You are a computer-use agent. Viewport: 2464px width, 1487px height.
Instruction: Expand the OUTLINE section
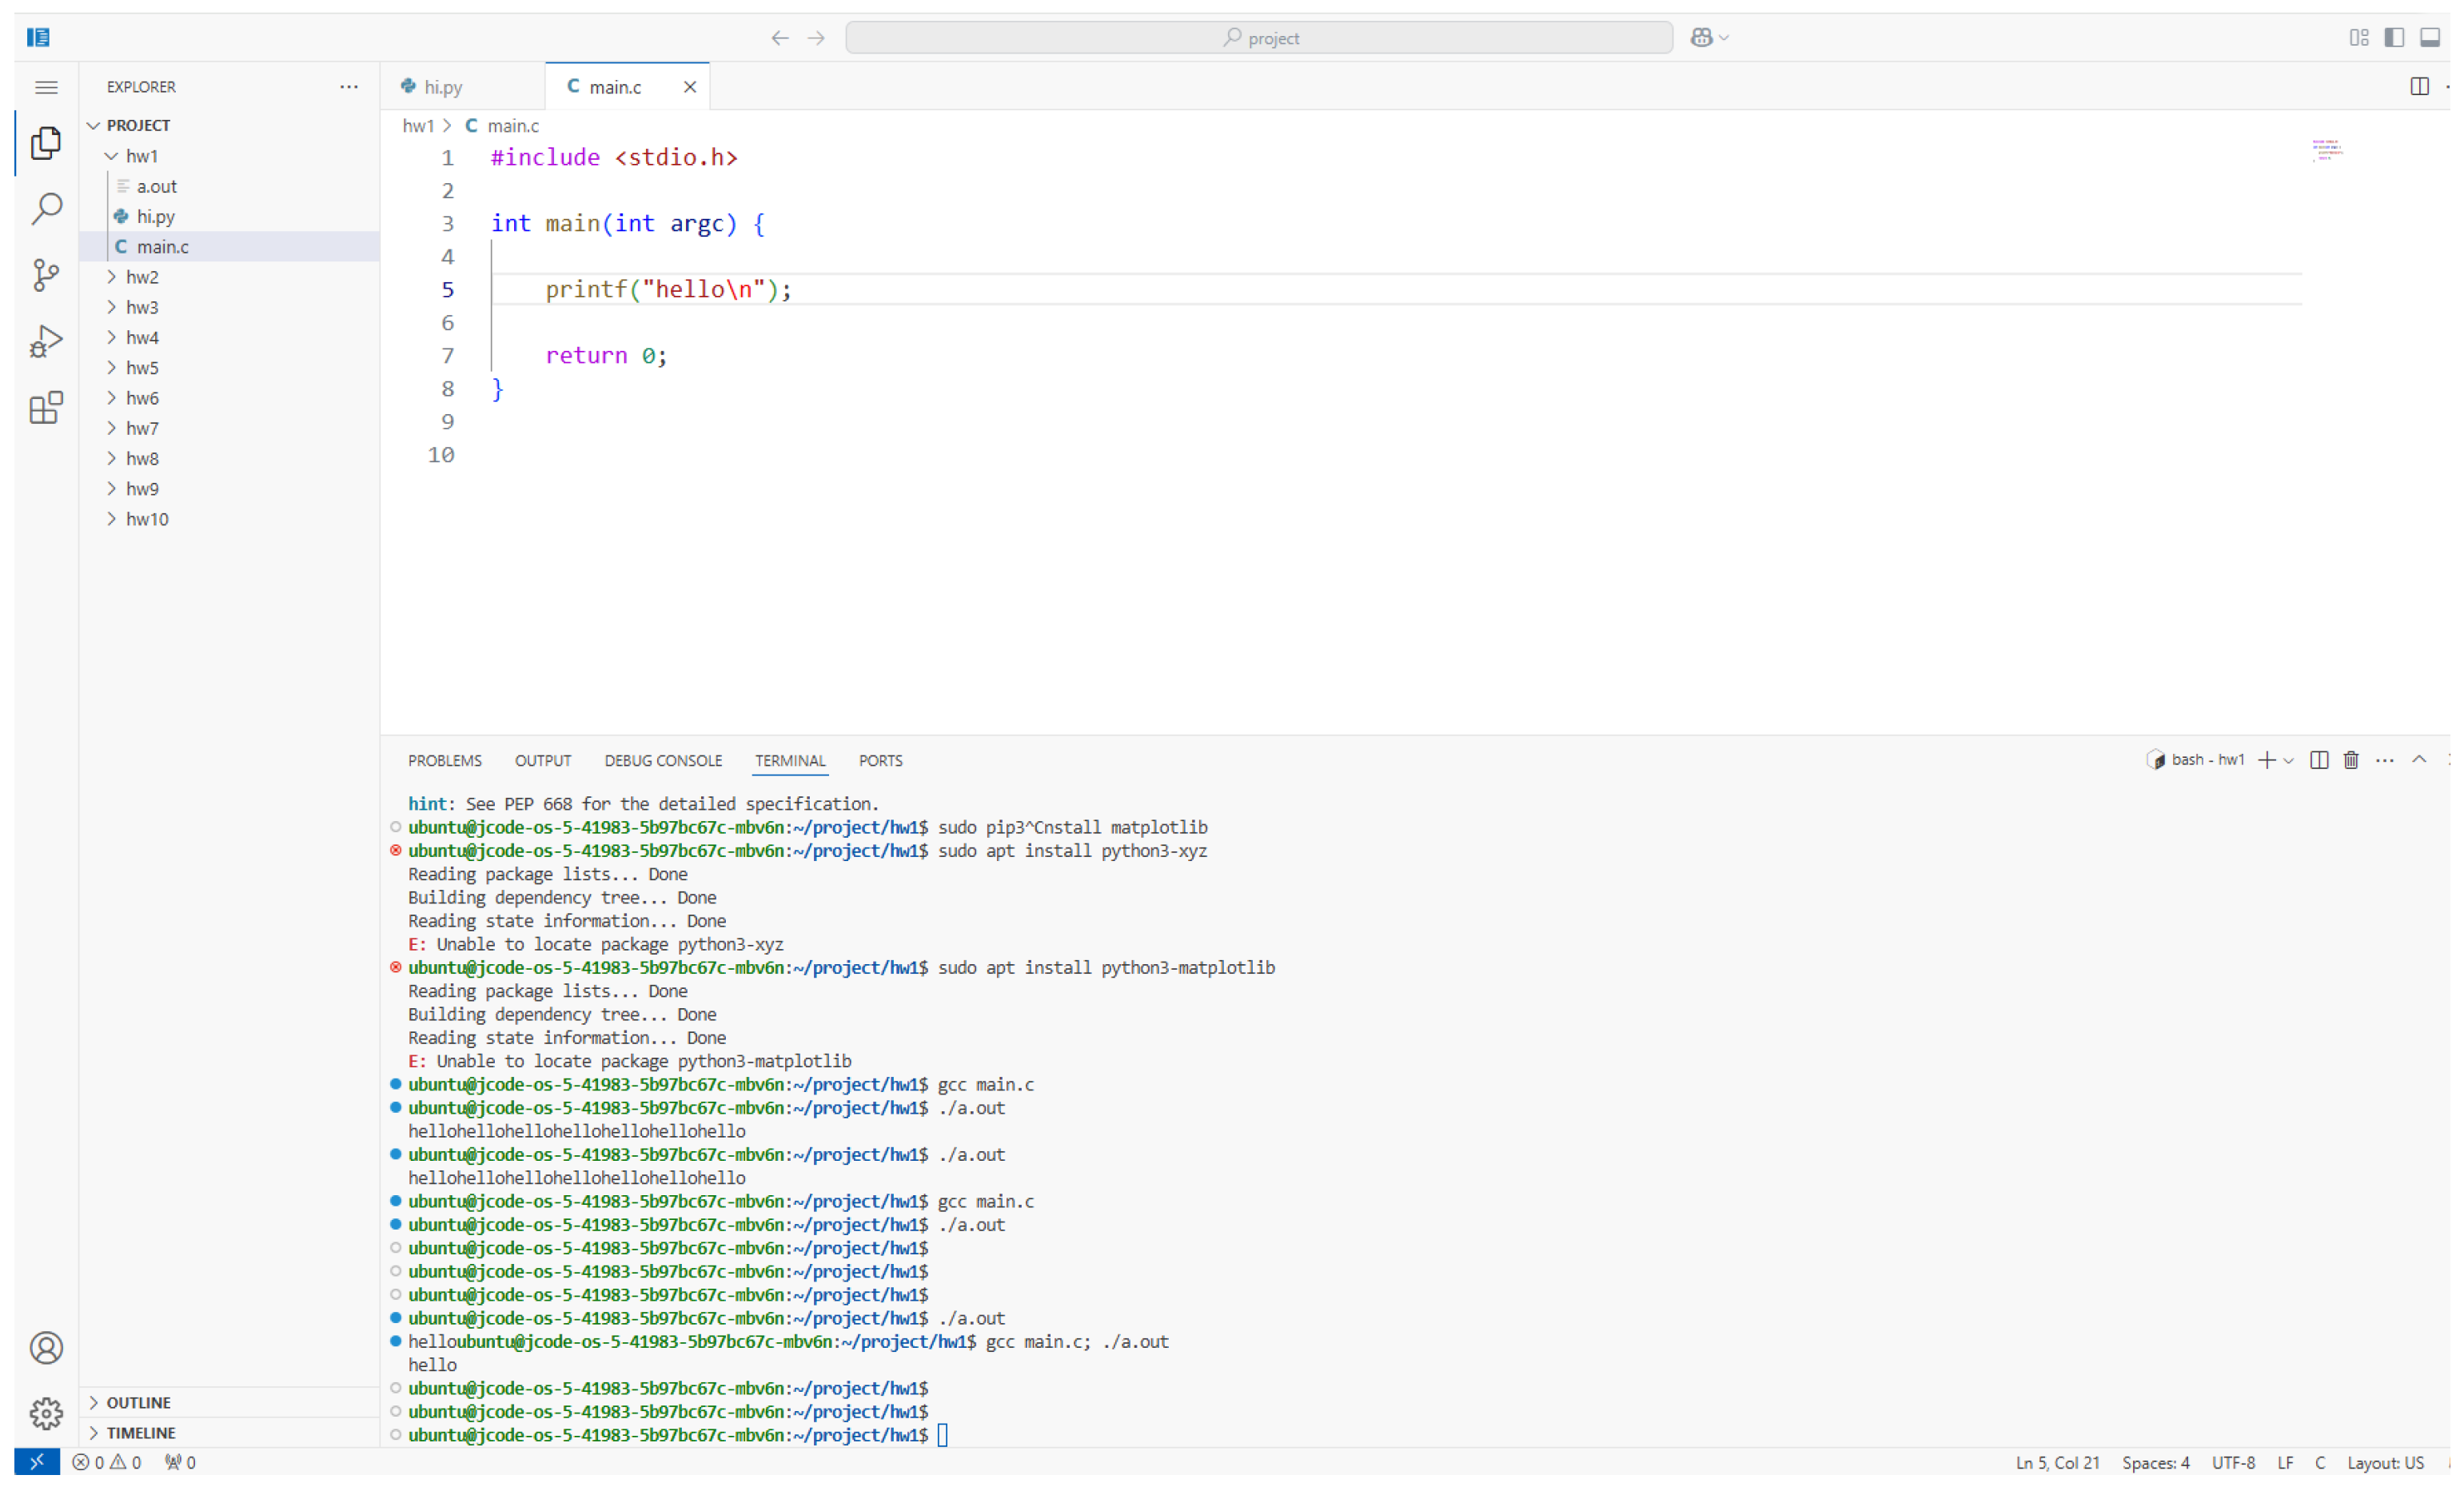[x=138, y=1402]
